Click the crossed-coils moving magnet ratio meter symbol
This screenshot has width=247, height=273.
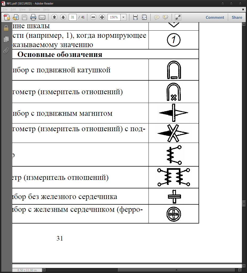[x=173, y=133]
